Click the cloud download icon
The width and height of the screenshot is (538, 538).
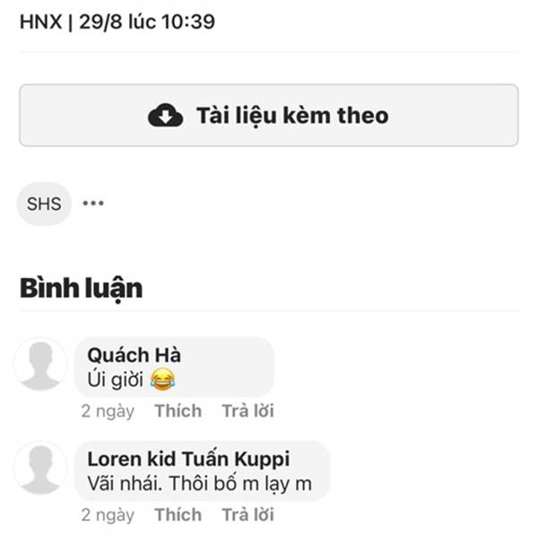pyautogui.click(x=165, y=116)
